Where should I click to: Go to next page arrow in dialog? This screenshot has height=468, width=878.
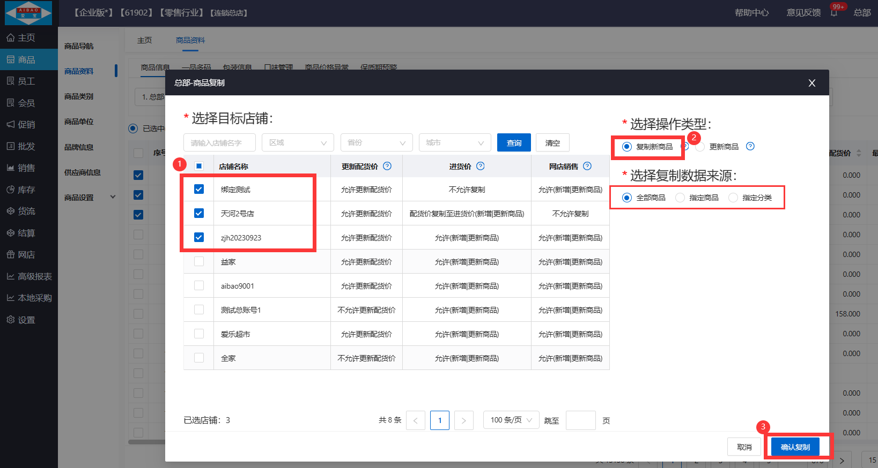(464, 420)
